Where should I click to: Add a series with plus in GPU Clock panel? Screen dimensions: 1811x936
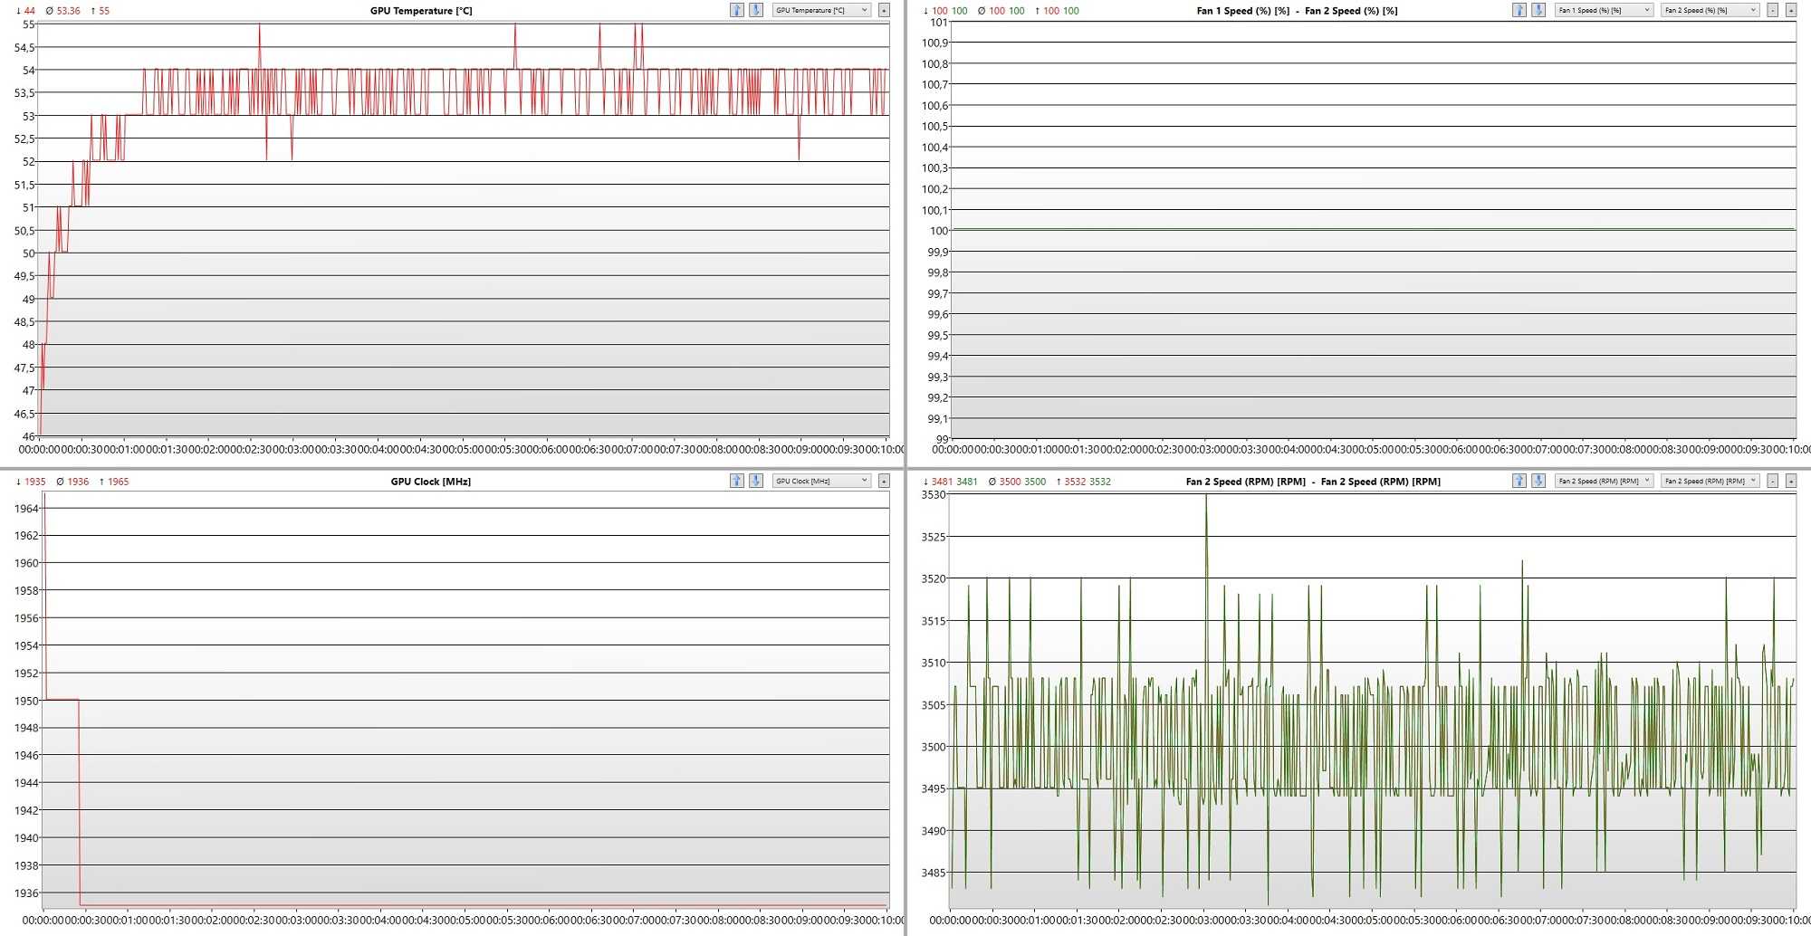(x=884, y=481)
